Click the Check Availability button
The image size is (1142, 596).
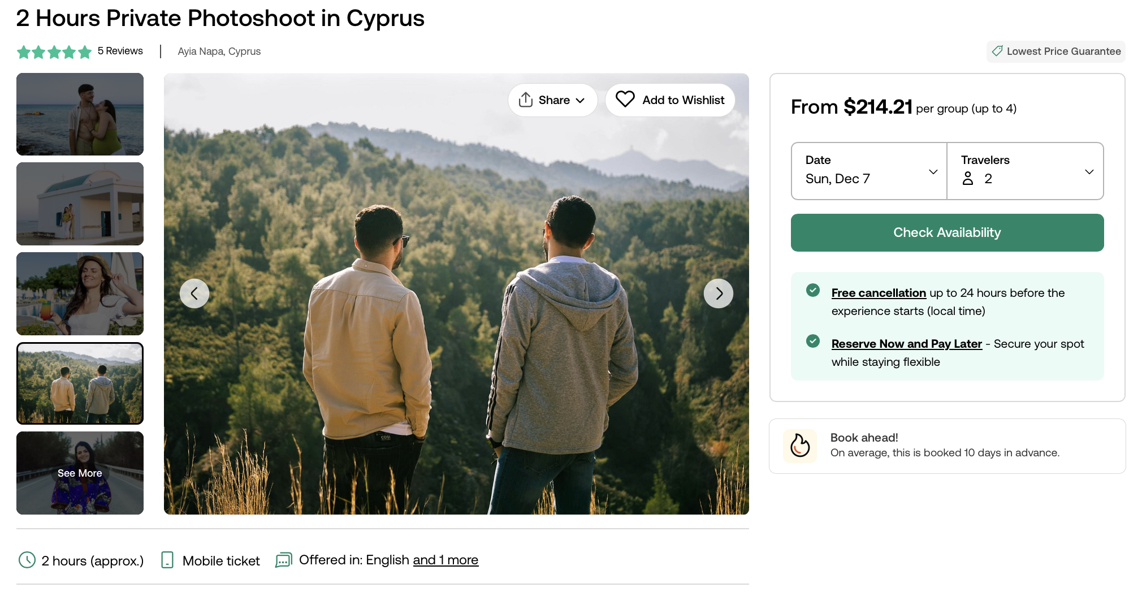[947, 232]
